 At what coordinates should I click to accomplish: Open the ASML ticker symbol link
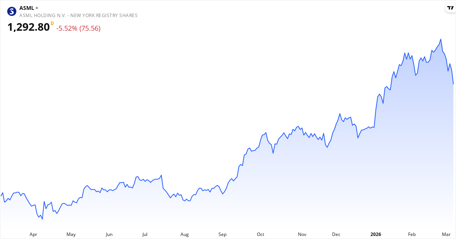[27, 8]
